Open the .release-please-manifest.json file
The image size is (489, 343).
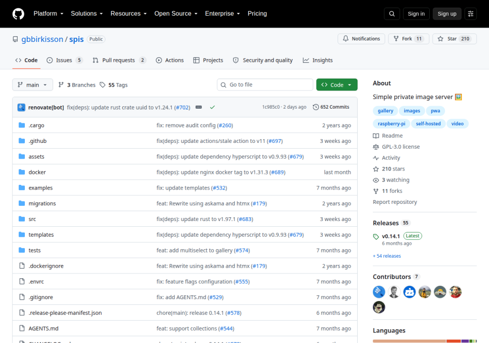65,313
